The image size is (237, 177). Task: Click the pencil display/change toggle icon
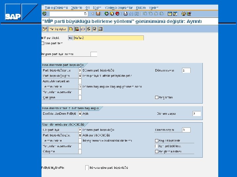pos(45,29)
